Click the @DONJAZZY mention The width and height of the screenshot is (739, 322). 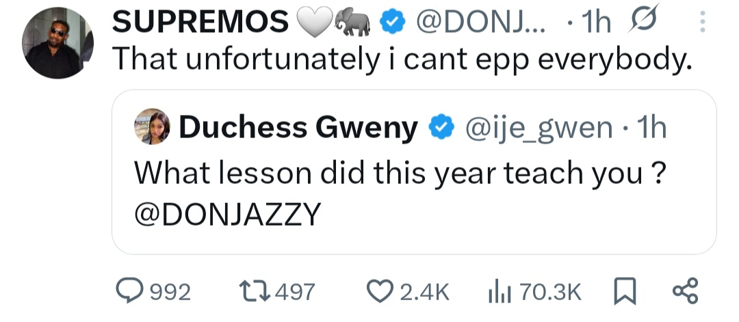(x=226, y=214)
